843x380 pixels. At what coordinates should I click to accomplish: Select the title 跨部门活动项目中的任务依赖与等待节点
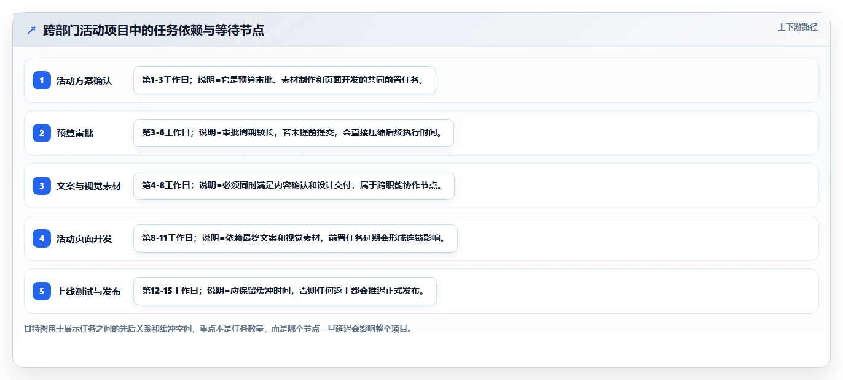pyautogui.click(x=154, y=30)
